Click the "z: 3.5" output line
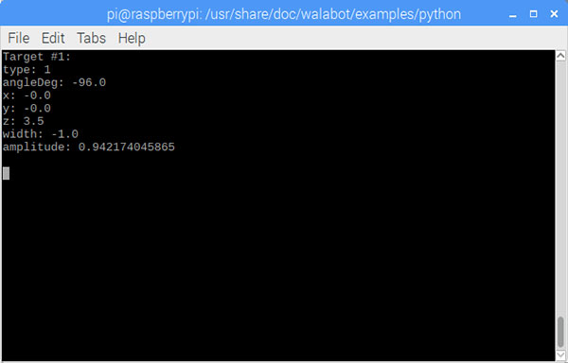 pyautogui.click(x=23, y=121)
